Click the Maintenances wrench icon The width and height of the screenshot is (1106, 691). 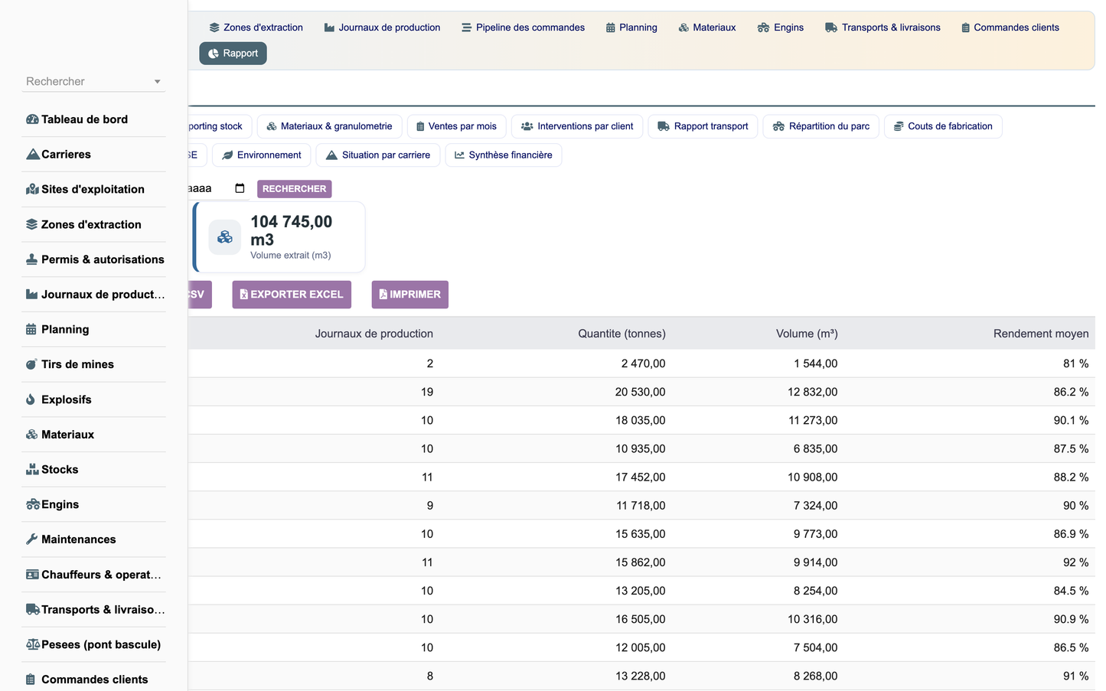point(31,539)
